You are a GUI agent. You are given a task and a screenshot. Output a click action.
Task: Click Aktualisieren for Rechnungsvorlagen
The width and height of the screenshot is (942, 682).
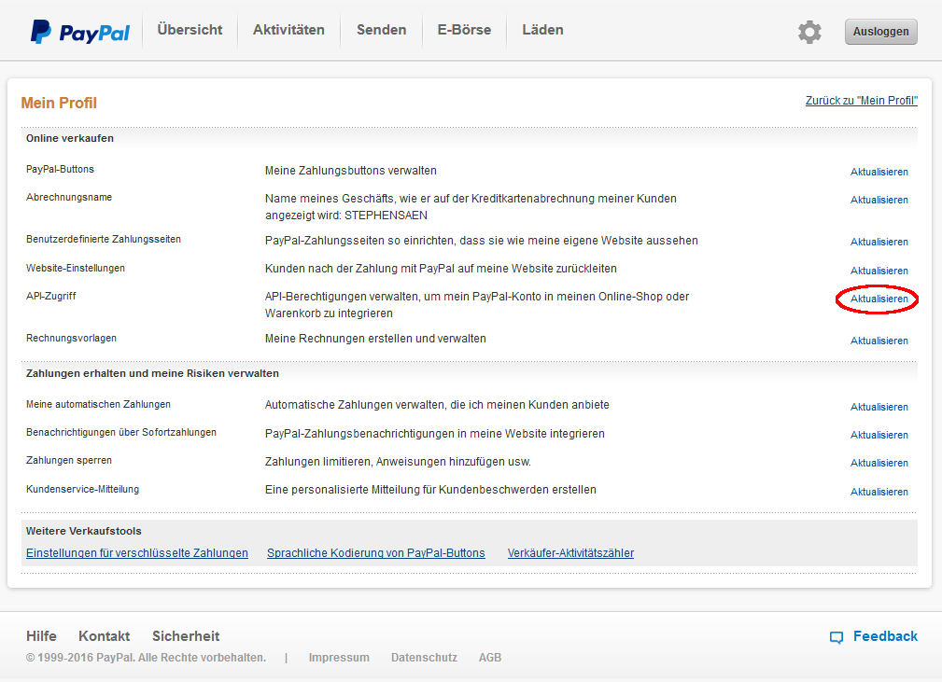tap(879, 341)
